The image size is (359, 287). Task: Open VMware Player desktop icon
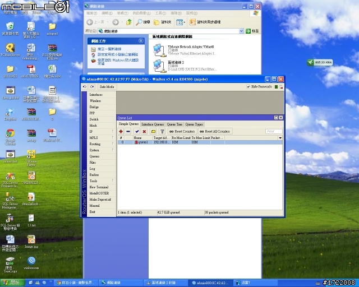(31, 154)
